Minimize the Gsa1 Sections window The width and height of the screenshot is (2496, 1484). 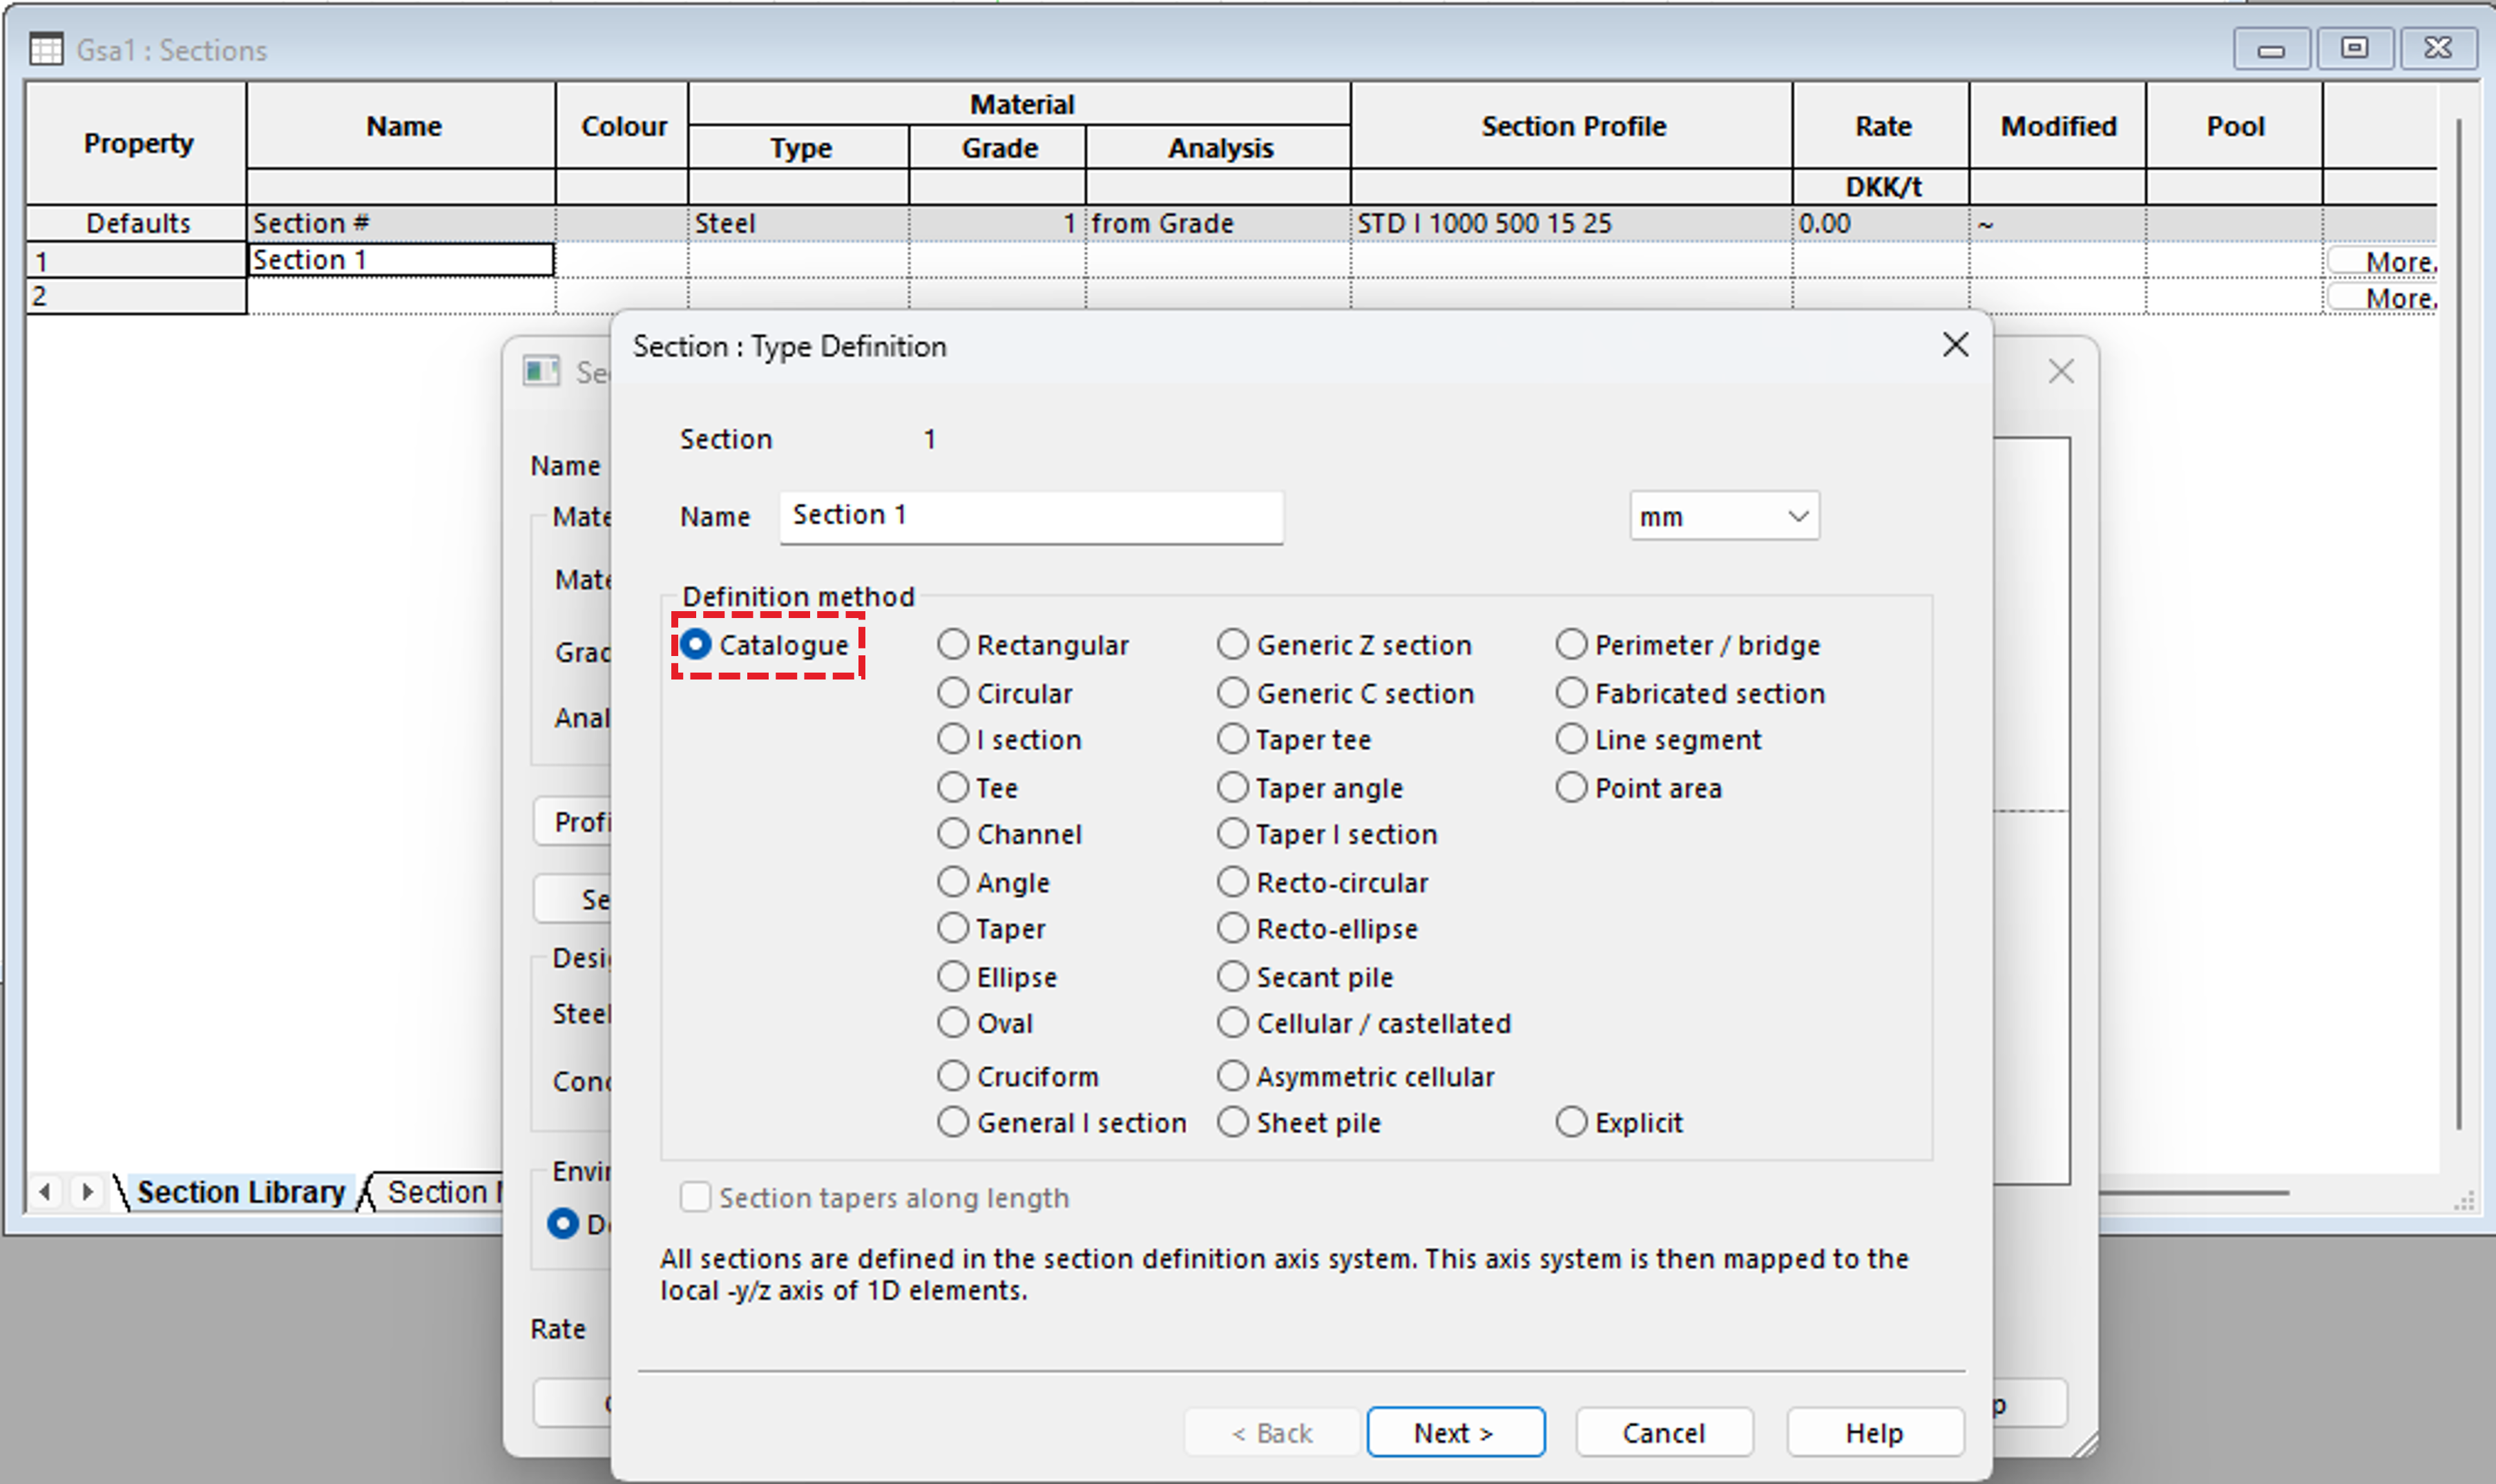pyautogui.click(x=2270, y=48)
